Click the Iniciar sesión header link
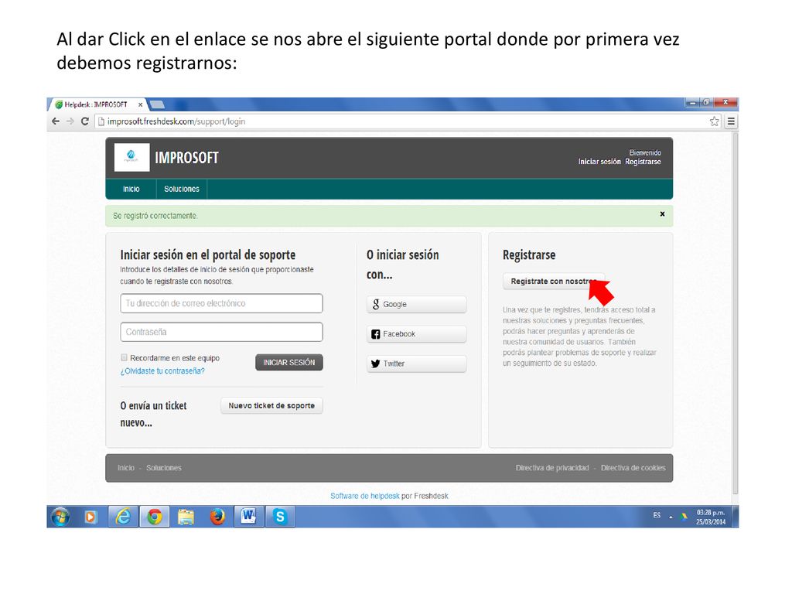The height and width of the screenshot is (594, 792). pyautogui.click(x=599, y=162)
